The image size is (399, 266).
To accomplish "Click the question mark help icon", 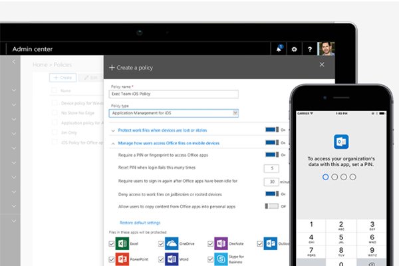I will coord(310,49).
